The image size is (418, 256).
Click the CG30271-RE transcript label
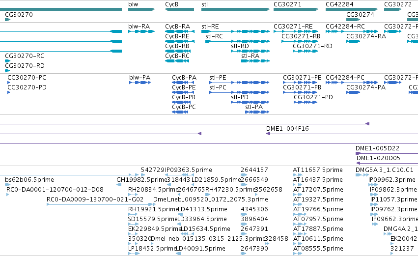[x=293, y=27]
